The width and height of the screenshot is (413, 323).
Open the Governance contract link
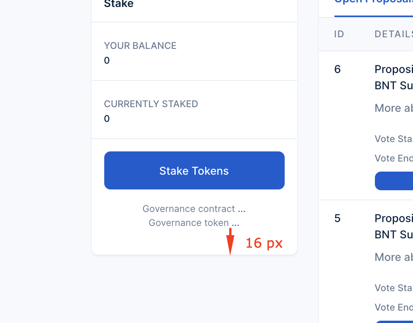tap(189, 209)
